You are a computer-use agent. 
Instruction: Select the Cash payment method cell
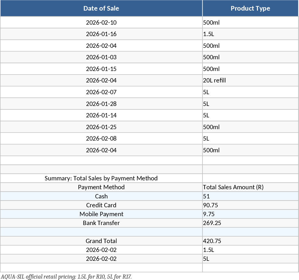coord(101,196)
